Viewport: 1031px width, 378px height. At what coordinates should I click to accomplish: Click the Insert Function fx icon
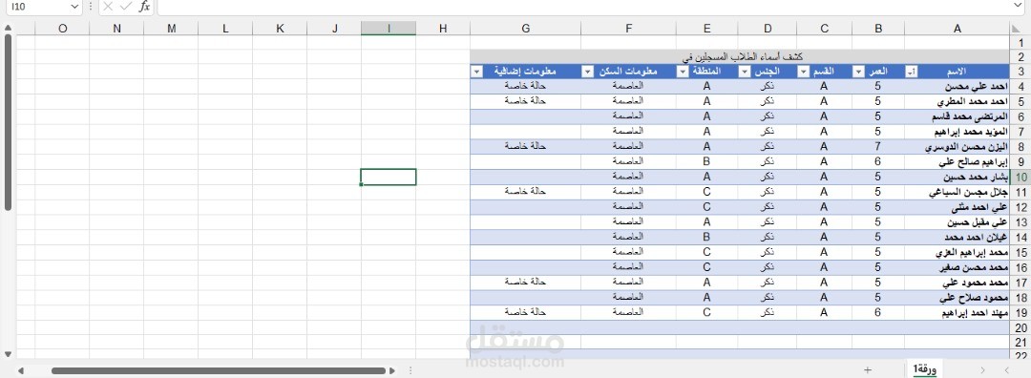click(144, 7)
